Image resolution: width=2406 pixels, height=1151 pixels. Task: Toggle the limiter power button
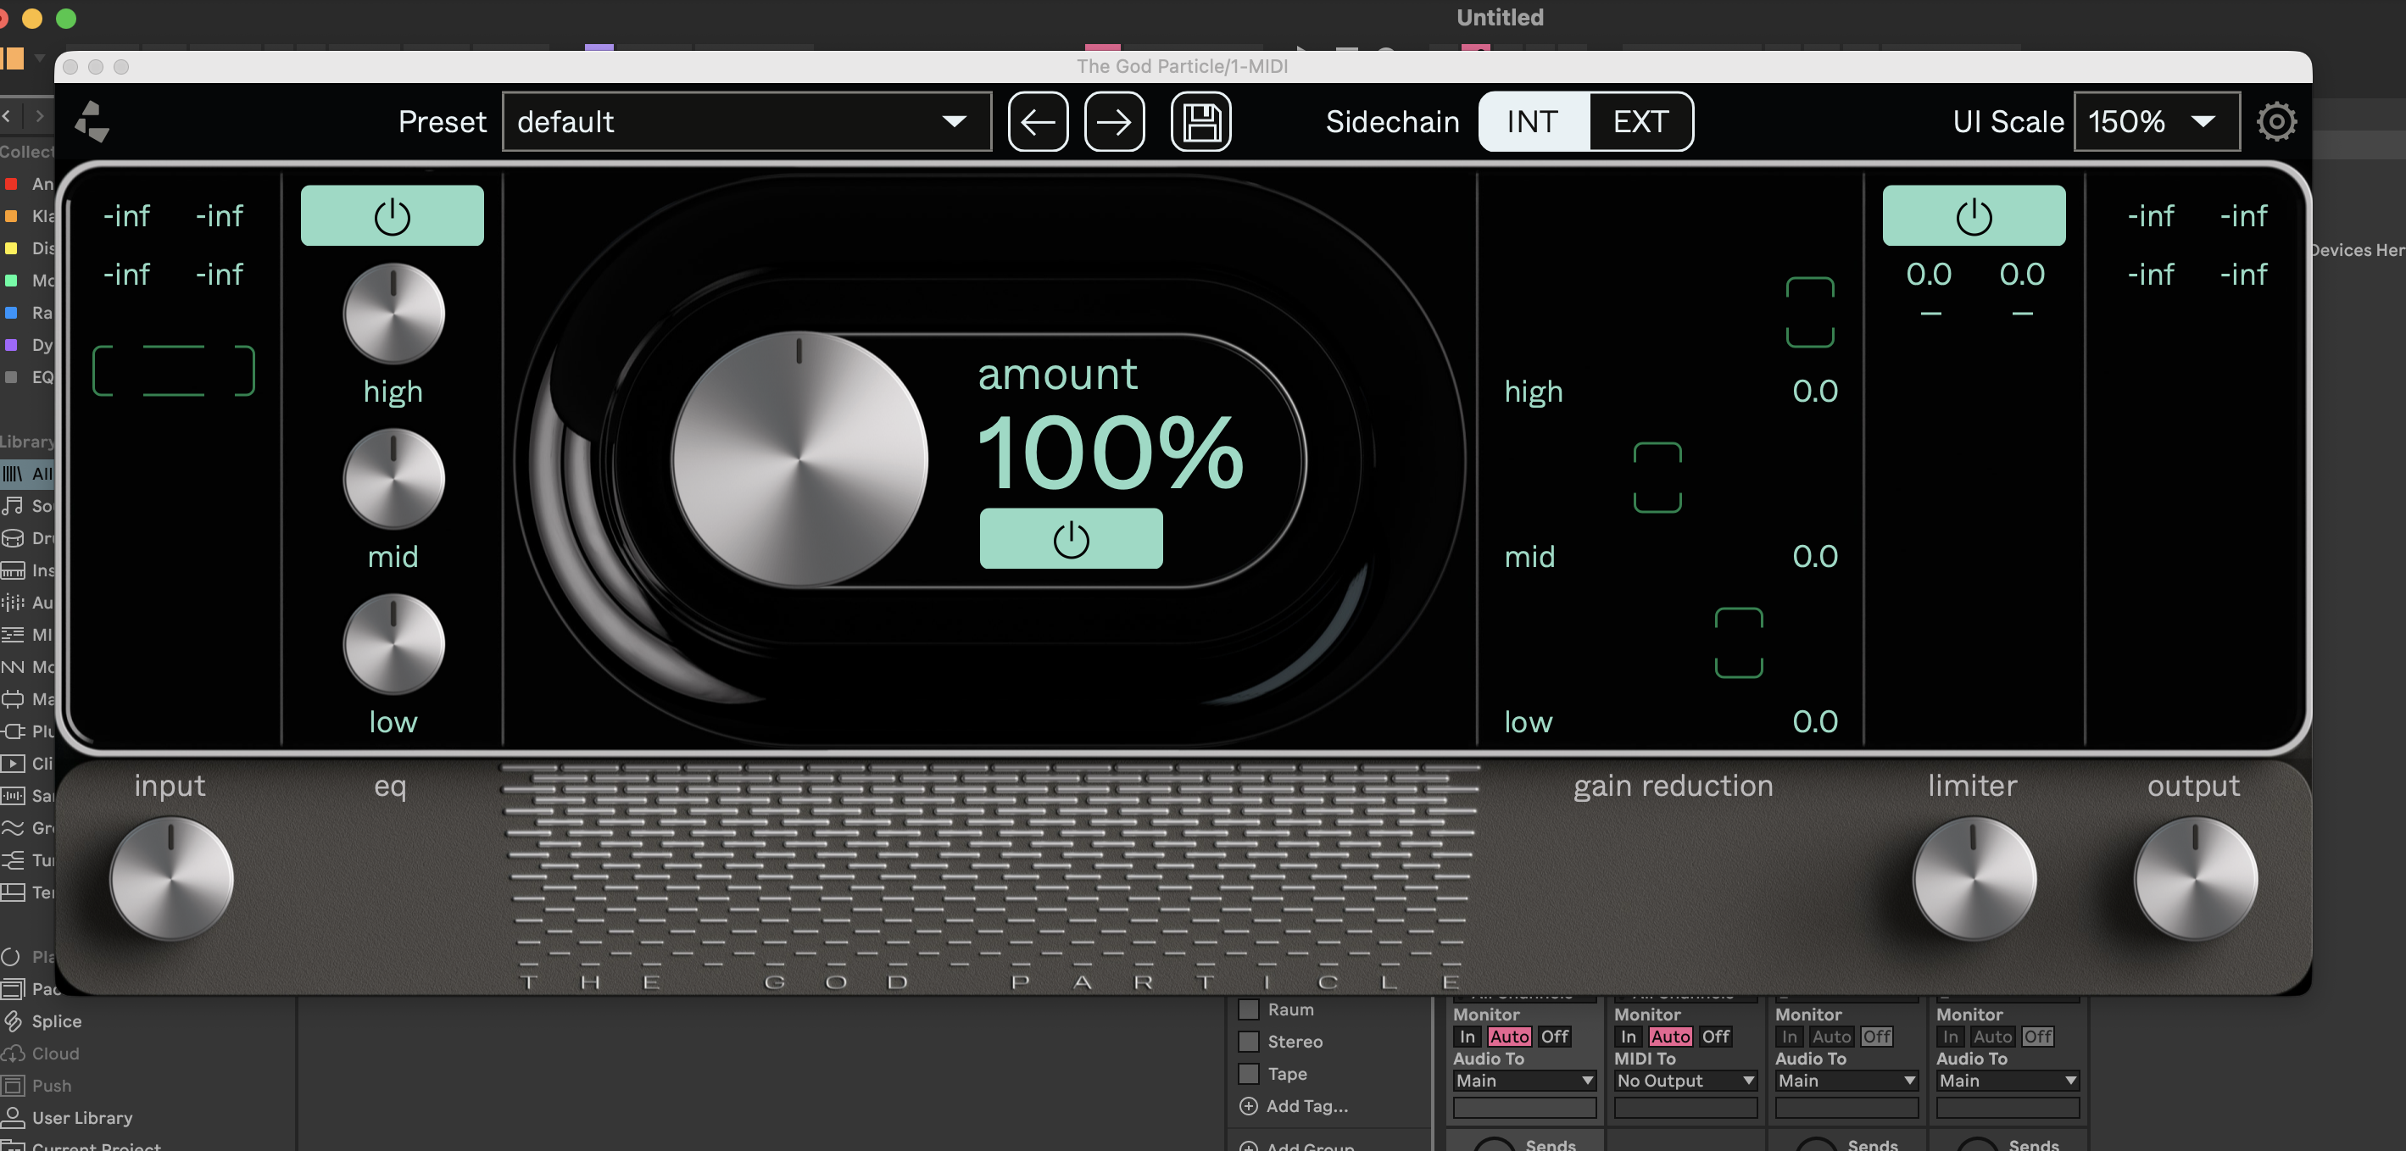pos(1974,215)
